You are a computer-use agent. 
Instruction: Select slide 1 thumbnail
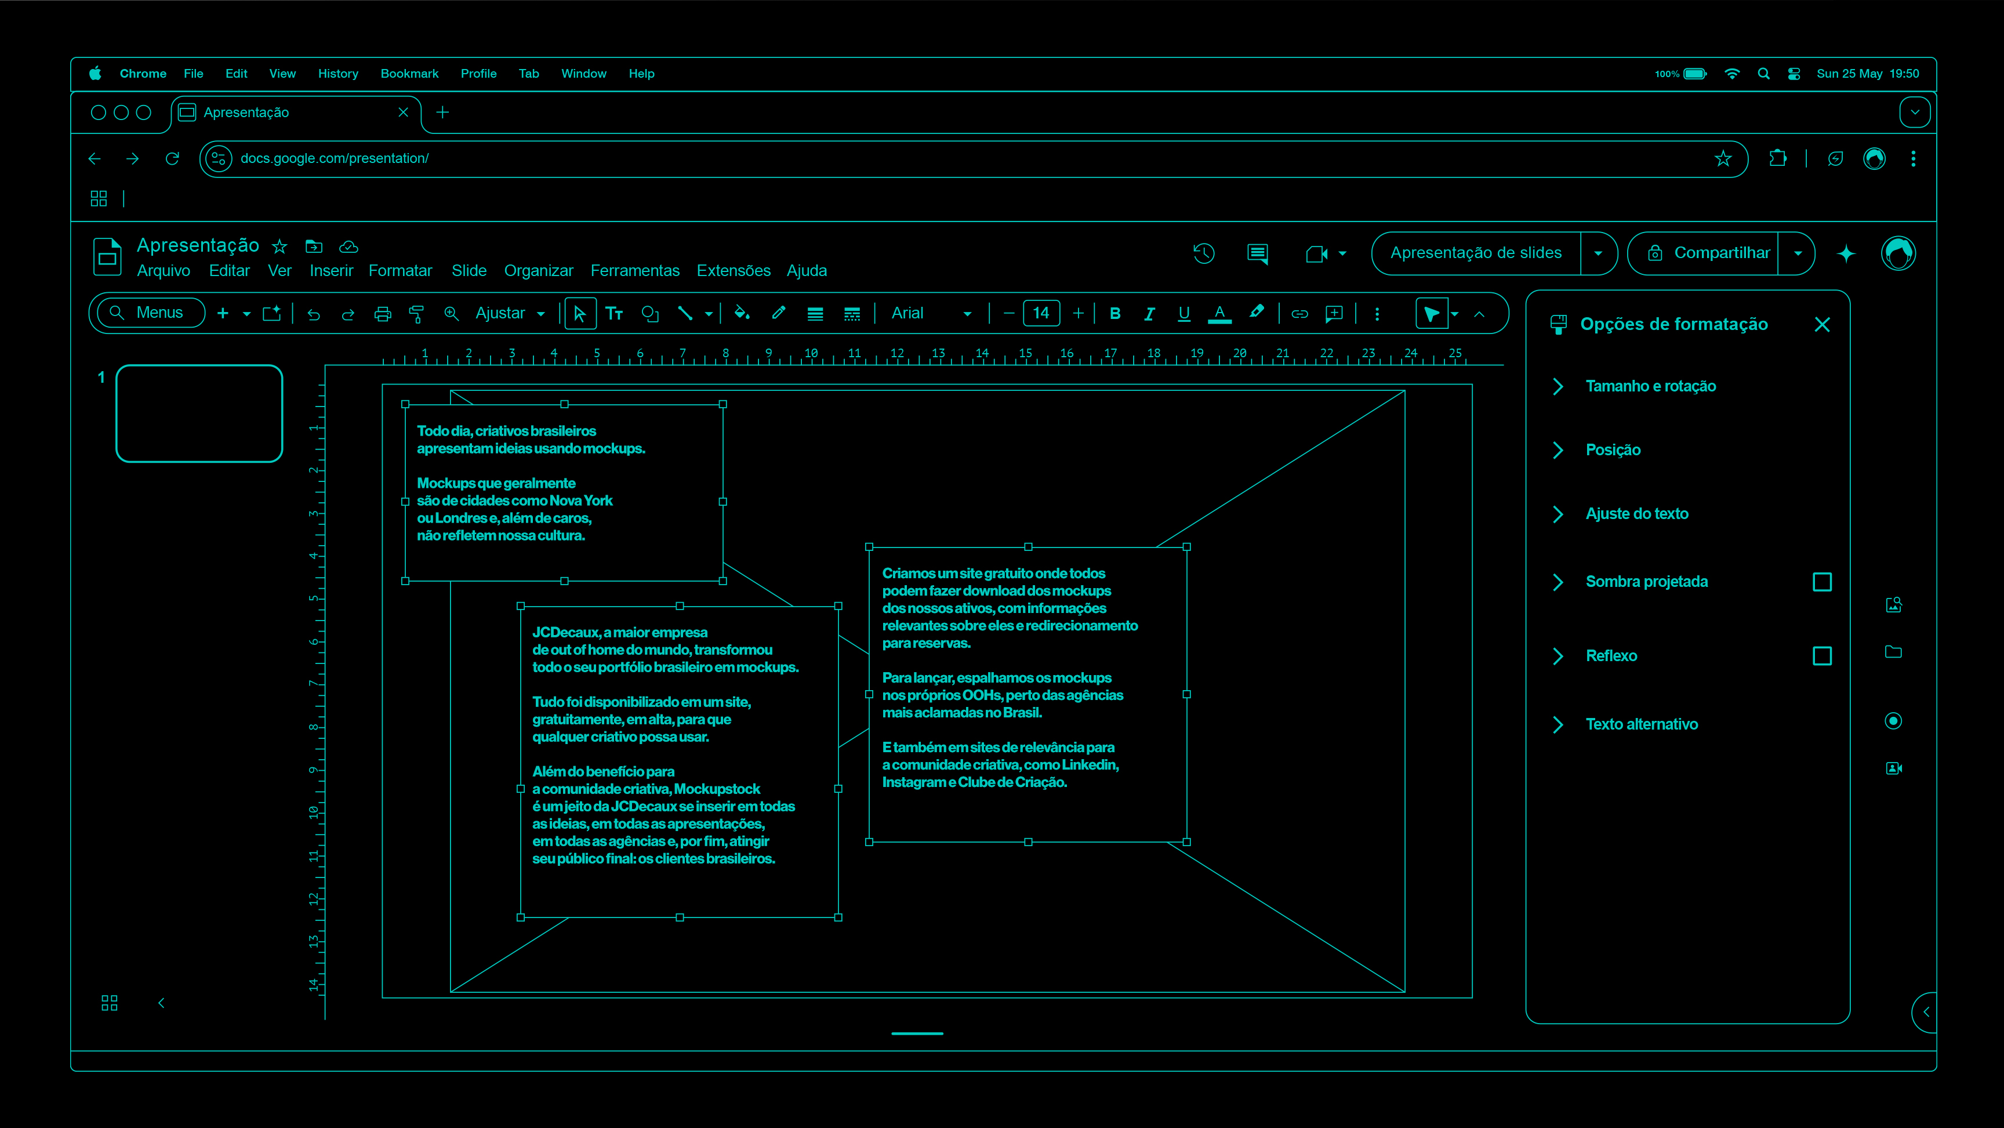(x=199, y=414)
